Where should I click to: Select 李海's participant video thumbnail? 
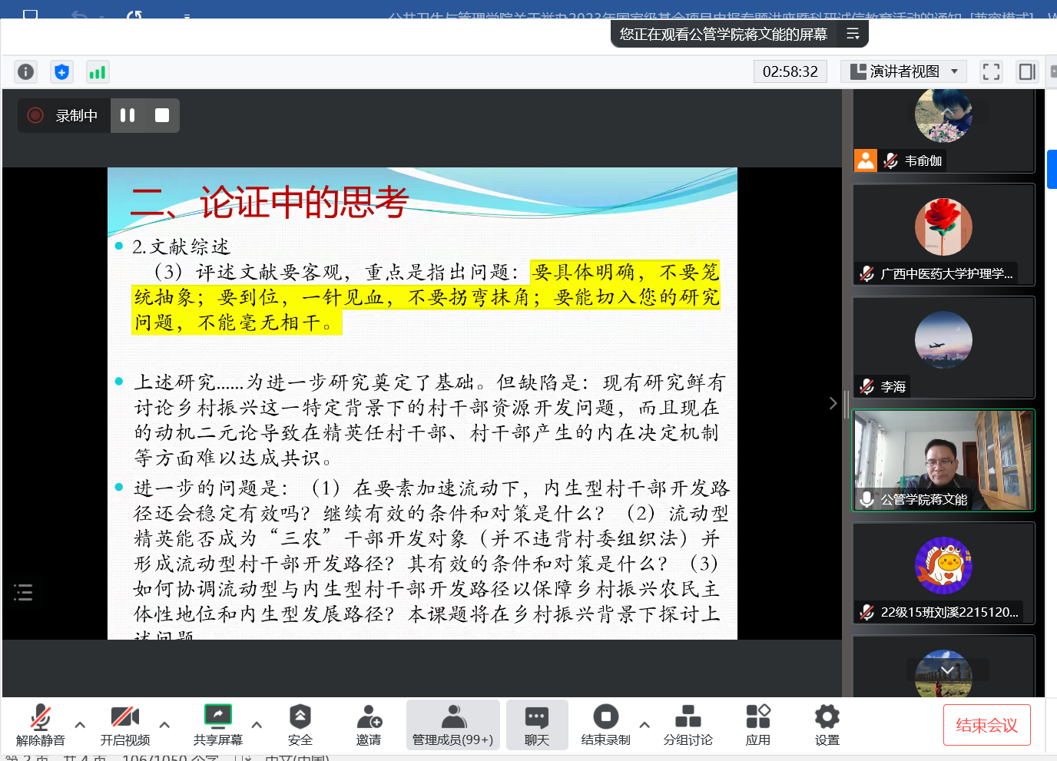(x=943, y=347)
